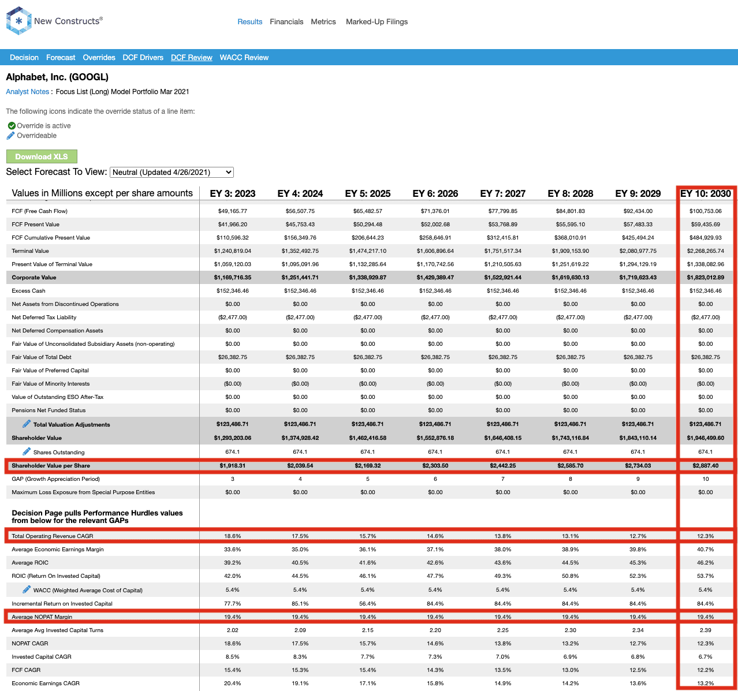Click the EY 10: 2030 column header
Screen dimensions: 738x691
(706, 193)
